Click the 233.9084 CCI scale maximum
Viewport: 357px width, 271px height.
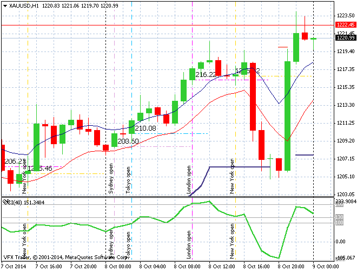pos(346,201)
